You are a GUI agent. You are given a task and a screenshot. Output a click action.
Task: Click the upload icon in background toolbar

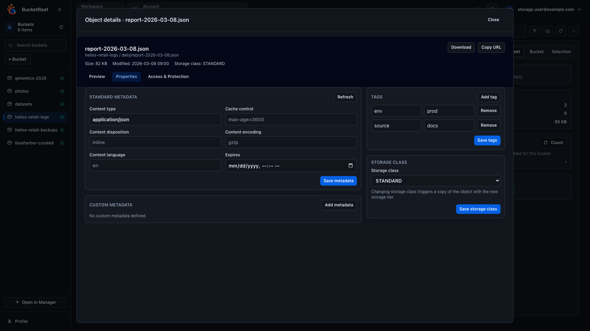(535, 31)
